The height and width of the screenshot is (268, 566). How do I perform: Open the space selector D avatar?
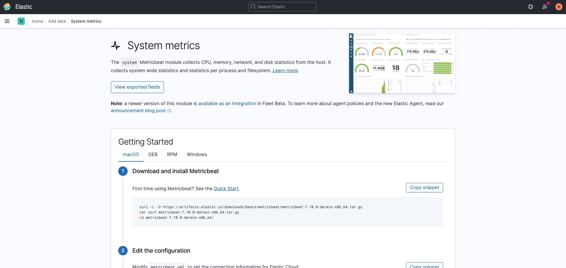(21, 21)
